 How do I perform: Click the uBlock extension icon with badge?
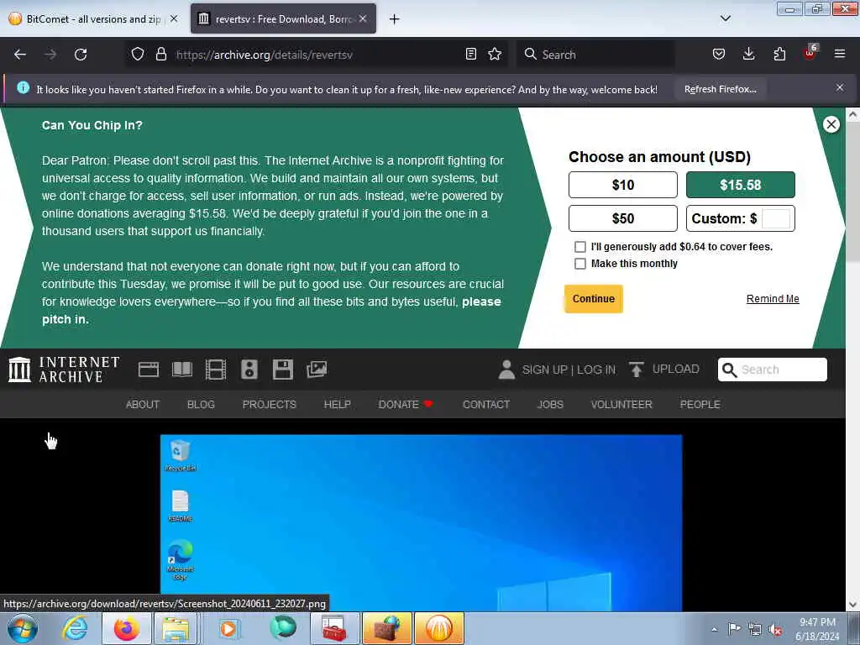810,53
